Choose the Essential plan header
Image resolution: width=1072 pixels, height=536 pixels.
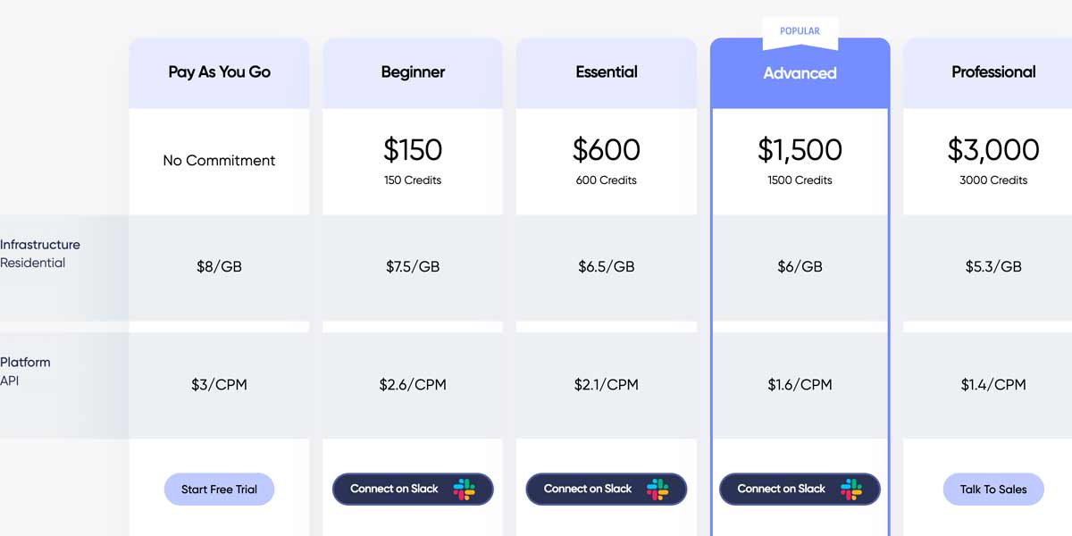[607, 72]
